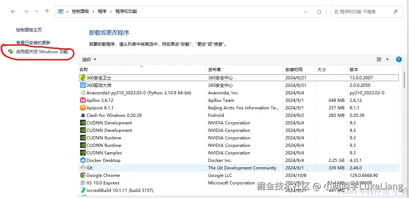Go back with the left arrow
Viewport: 409px width, 198px height.
(13, 11)
